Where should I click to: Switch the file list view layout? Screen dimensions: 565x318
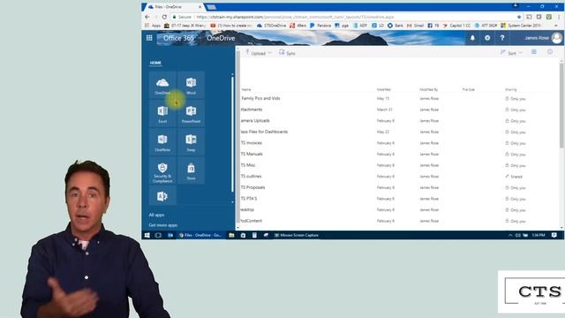point(534,52)
